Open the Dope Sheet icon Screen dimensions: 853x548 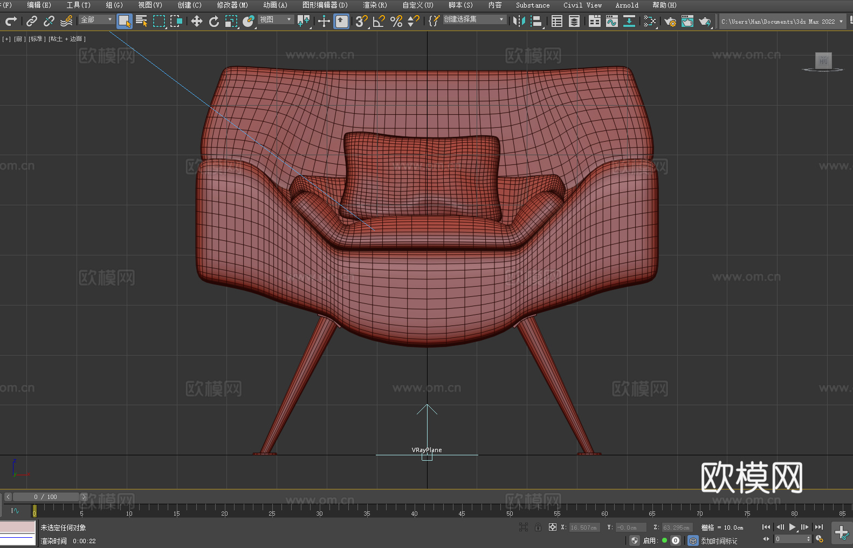(629, 21)
